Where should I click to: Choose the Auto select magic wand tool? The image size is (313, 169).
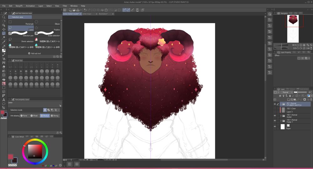click(x=4, y=37)
